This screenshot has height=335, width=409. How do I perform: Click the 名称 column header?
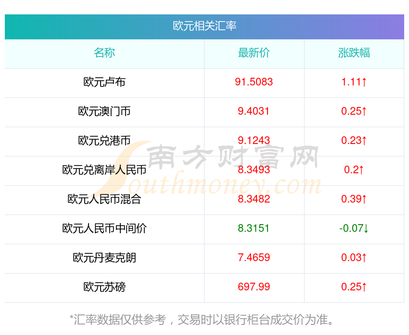point(104,53)
